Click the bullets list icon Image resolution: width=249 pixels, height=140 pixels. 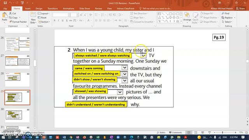coord(96,15)
